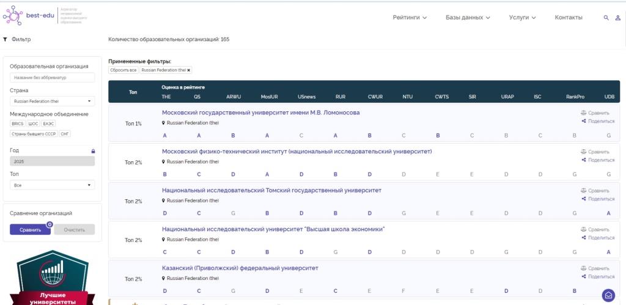
Task: Click the Фильтр heading label
Action: click(x=21, y=40)
